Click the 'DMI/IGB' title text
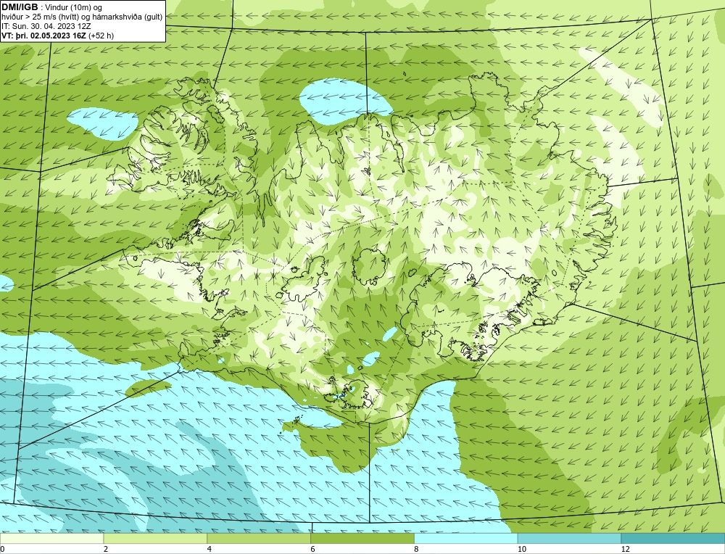The height and width of the screenshot is (554, 725). coord(20,7)
